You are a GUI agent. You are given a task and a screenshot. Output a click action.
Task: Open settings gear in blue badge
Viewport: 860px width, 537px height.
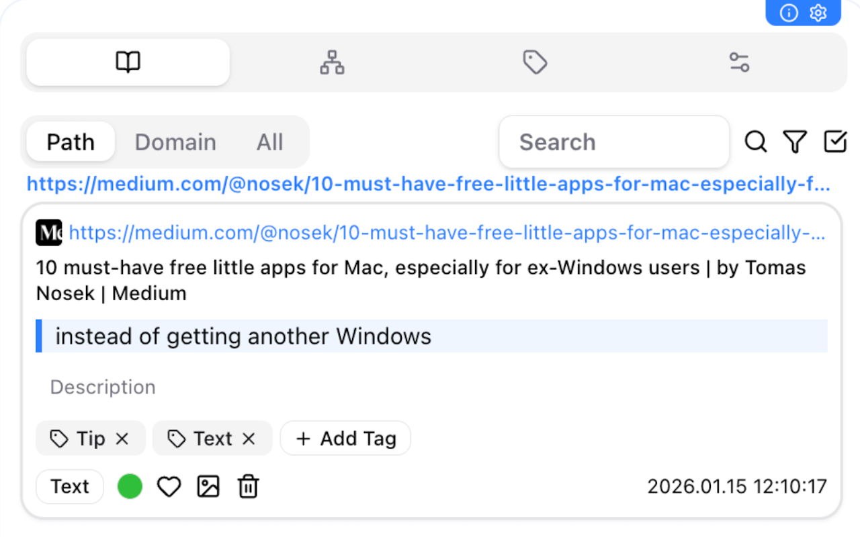[818, 13]
